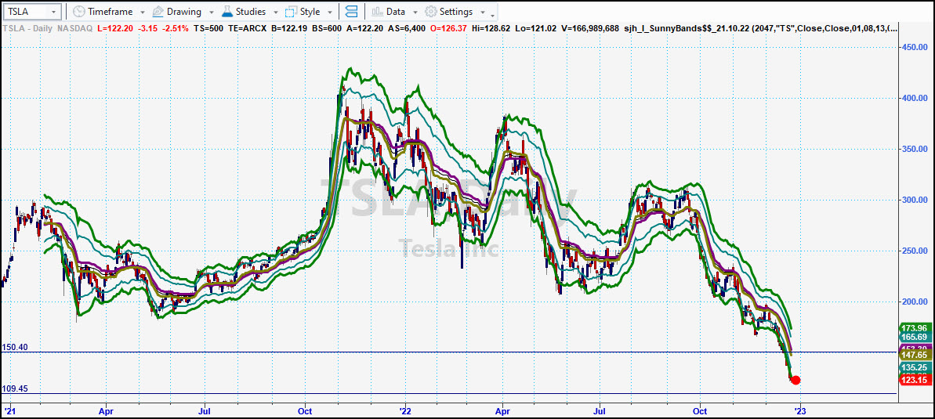The image size is (935, 419).
Task: Click the L=122.20 last price value
Action: pos(114,28)
